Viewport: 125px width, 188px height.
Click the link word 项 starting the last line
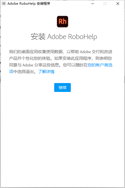11,72
